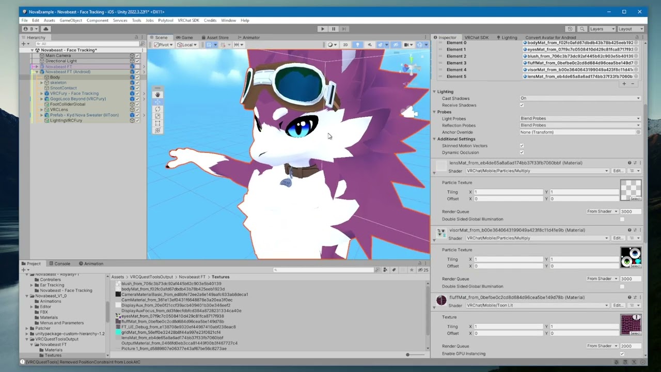Click the Hierarchy add (+) button

[x=24, y=44]
